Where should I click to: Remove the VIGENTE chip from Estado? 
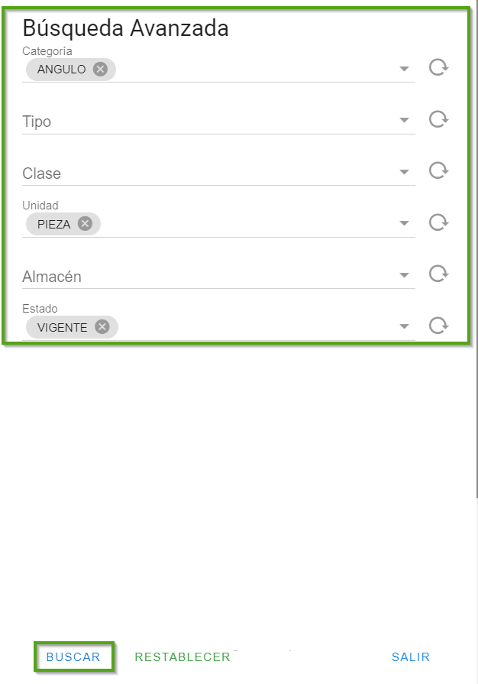(102, 327)
